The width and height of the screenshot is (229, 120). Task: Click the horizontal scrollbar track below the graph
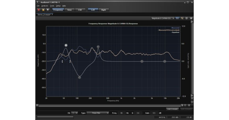[110, 105]
